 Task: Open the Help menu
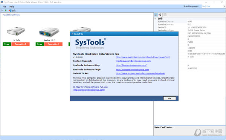[x=12, y=7]
